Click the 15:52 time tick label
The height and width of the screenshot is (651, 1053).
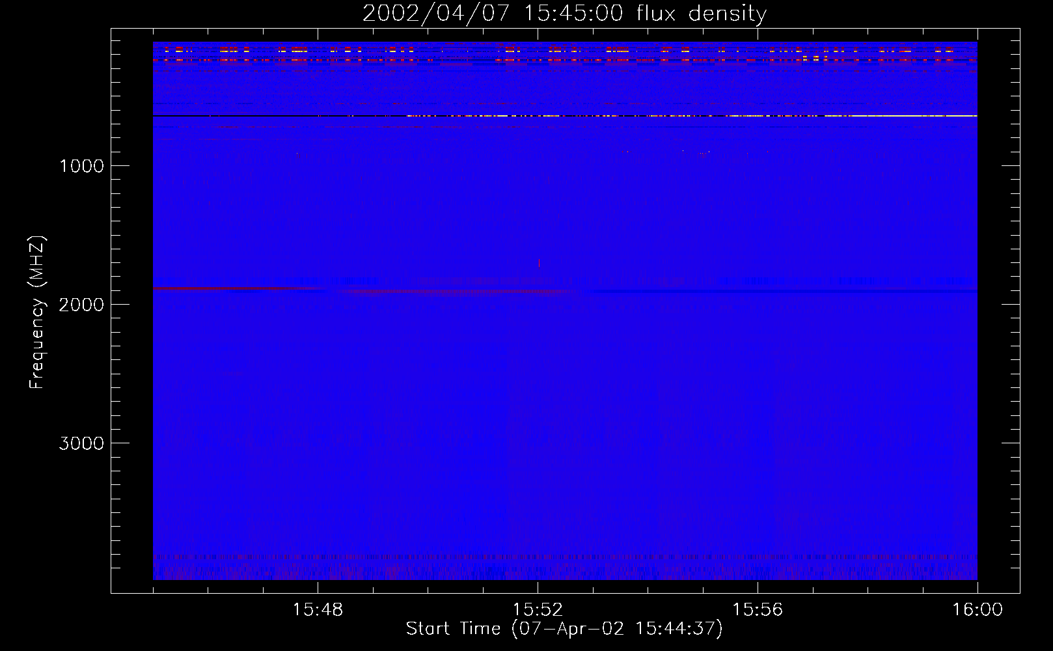click(x=538, y=610)
